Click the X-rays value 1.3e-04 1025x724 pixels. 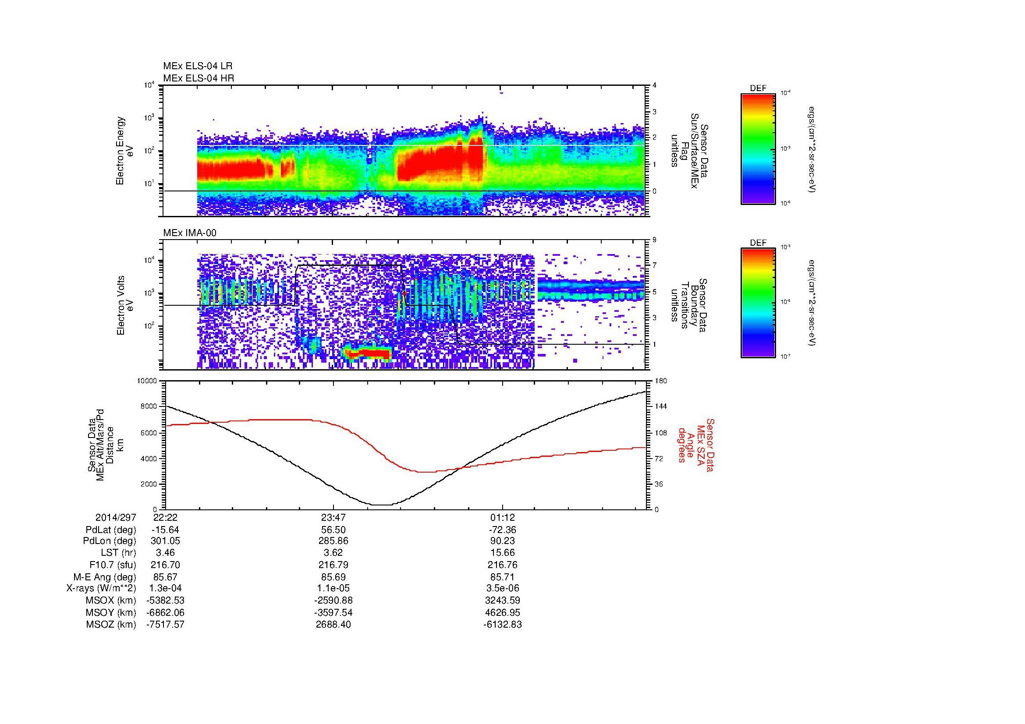pyautogui.click(x=165, y=588)
